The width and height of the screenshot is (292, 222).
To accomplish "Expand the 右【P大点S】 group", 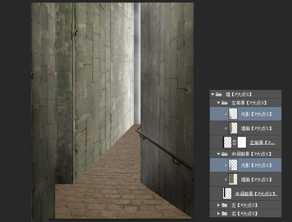I will tap(219, 214).
